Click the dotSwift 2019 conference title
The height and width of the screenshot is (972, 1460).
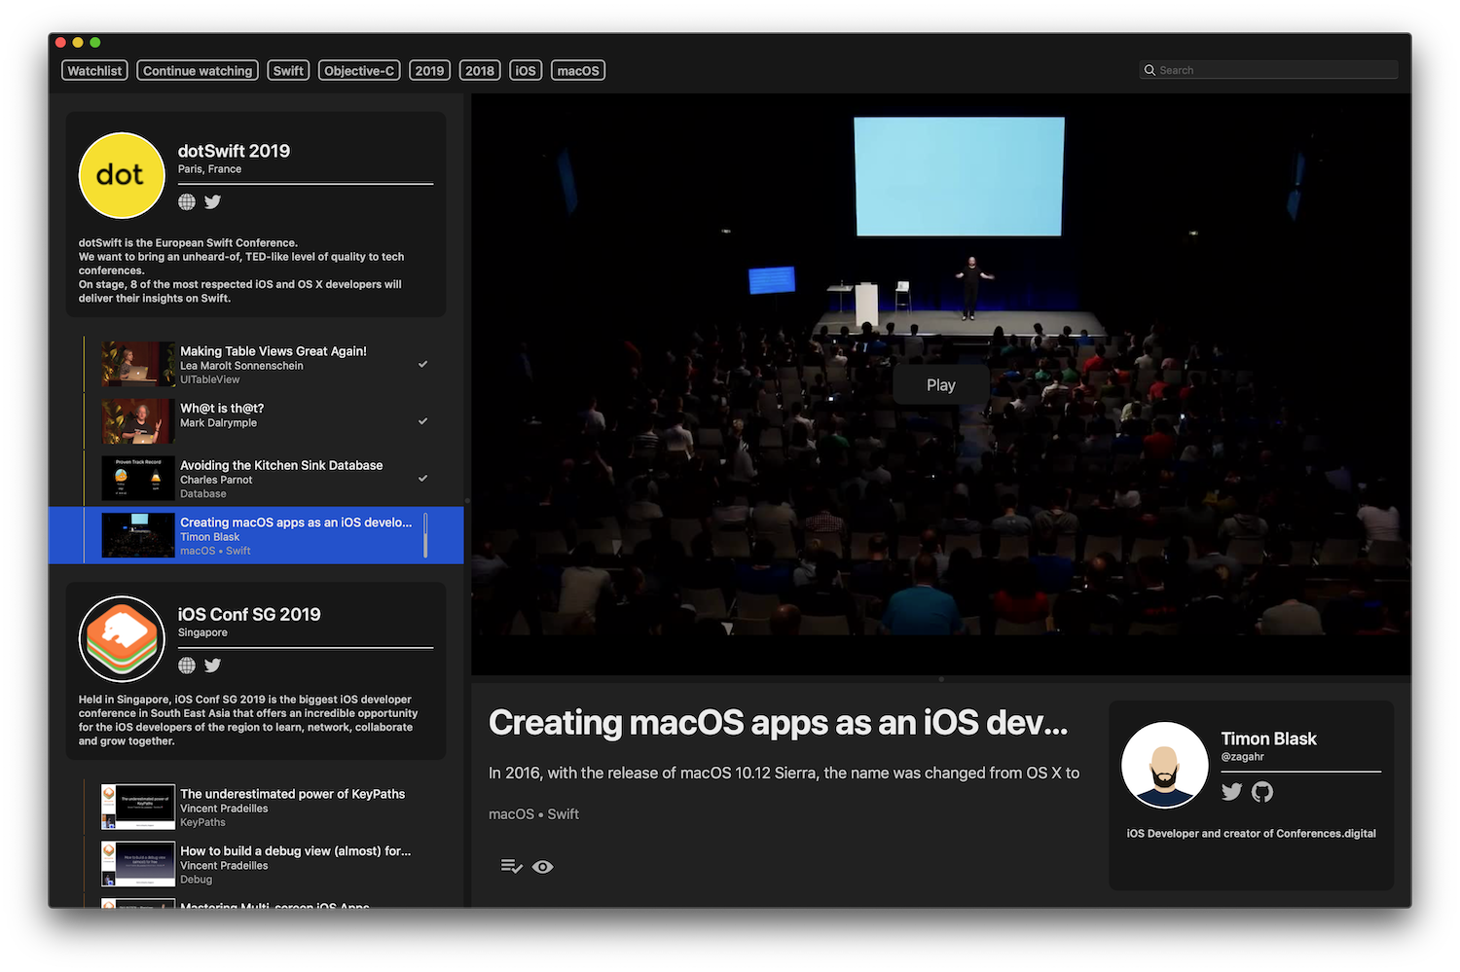point(234,151)
